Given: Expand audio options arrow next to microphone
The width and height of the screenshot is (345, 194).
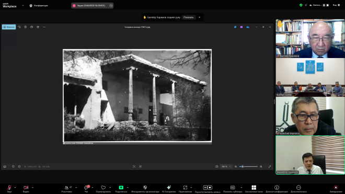Looking at the screenshot, I should coord(15,188).
